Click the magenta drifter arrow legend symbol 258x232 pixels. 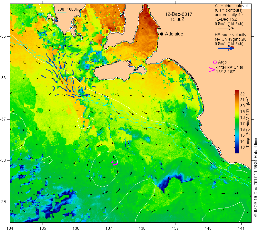[212, 70]
